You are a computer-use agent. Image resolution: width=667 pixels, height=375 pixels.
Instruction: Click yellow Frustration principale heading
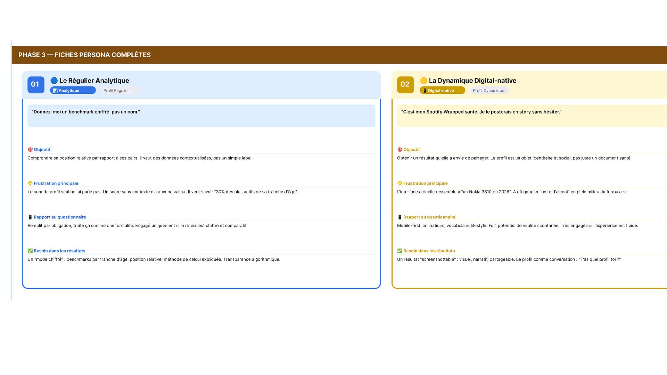point(426,183)
